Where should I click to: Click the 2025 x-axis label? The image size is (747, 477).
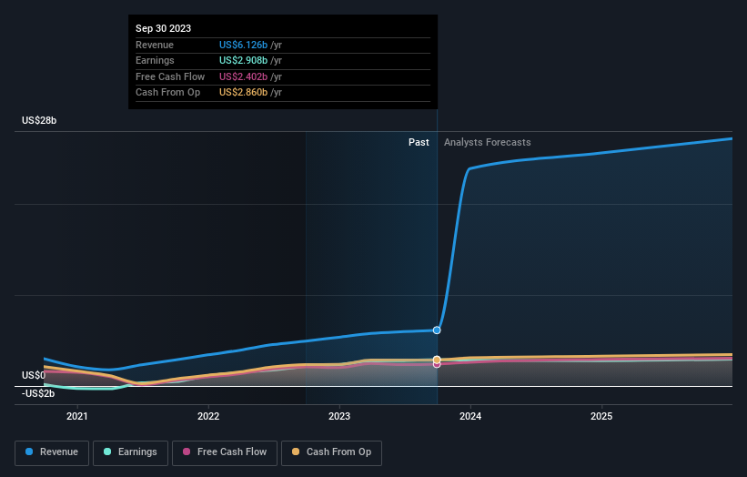(601, 417)
